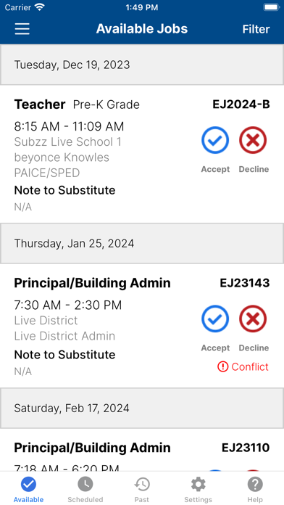Open job EJ23110 Principal/Building Admin entry
The height and width of the screenshot is (505, 284).
click(142, 451)
